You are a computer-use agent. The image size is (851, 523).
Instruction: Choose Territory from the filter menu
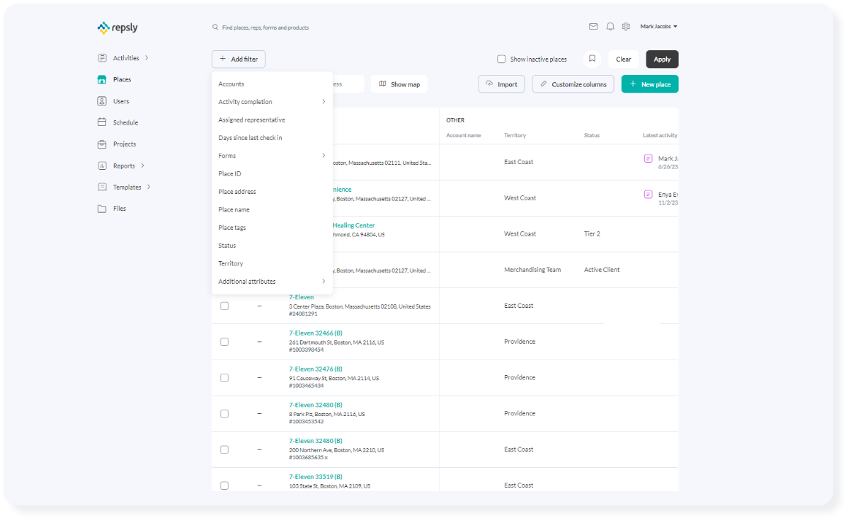click(231, 263)
